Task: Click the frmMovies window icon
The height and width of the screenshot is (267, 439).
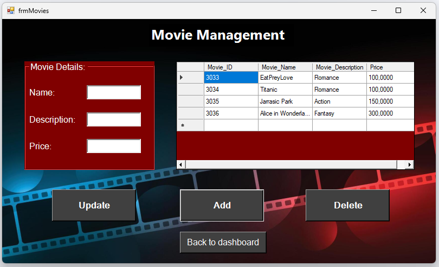Action: (x=11, y=11)
